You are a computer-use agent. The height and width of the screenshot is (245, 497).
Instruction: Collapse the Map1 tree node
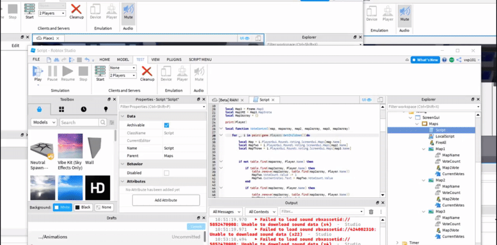pos(424,149)
